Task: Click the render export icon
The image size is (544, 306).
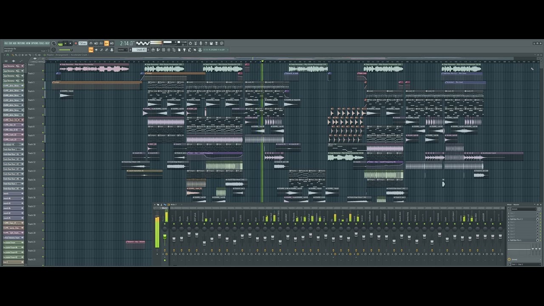Action: [x=216, y=43]
